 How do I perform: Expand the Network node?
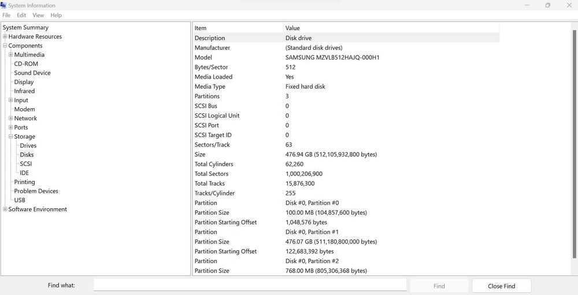pyautogui.click(x=10, y=119)
